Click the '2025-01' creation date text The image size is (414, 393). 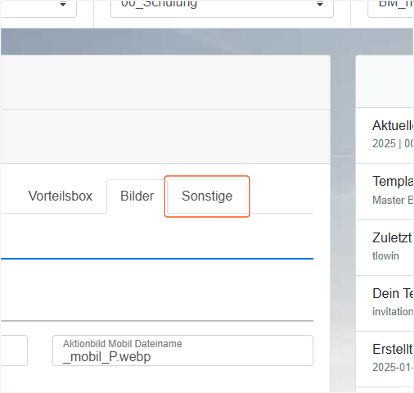pyautogui.click(x=392, y=367)
